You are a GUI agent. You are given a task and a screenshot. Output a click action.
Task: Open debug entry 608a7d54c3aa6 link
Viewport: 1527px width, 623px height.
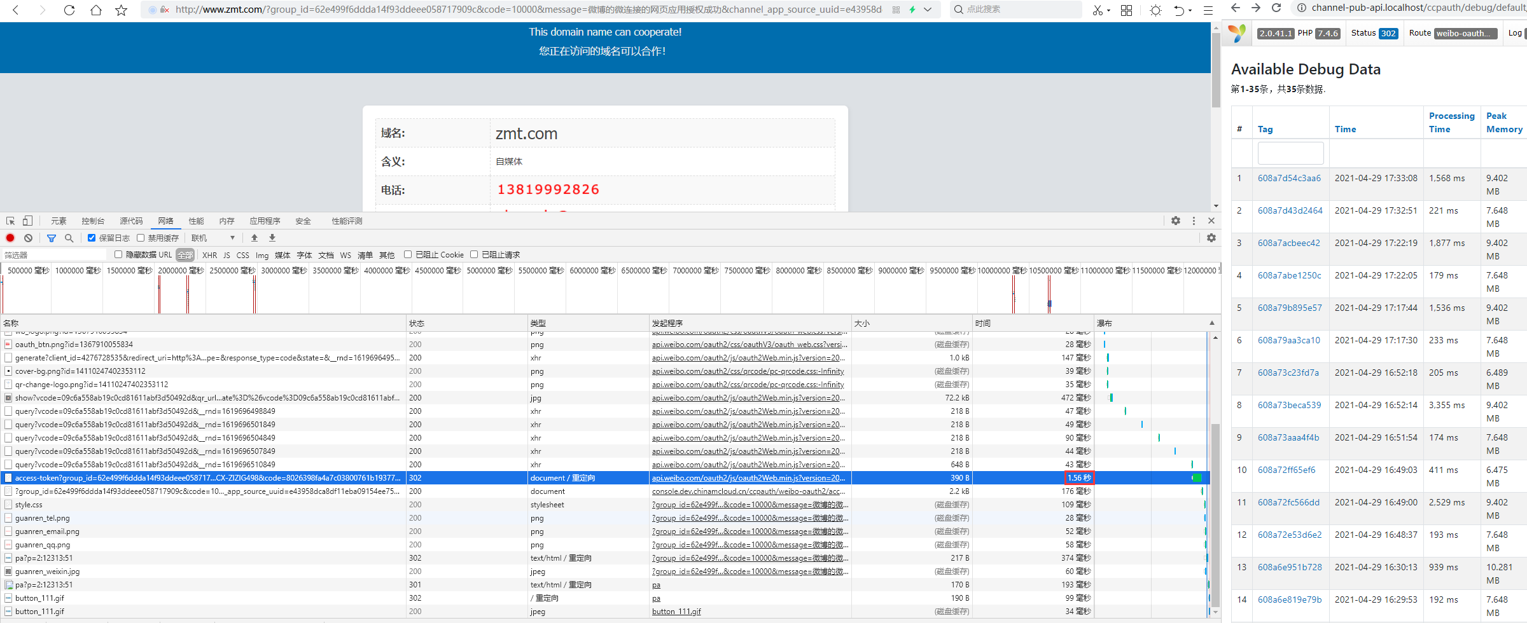[1289, 178]
